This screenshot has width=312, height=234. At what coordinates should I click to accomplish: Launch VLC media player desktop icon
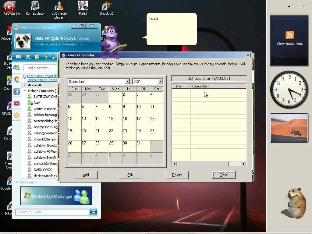tap(59, 9)
